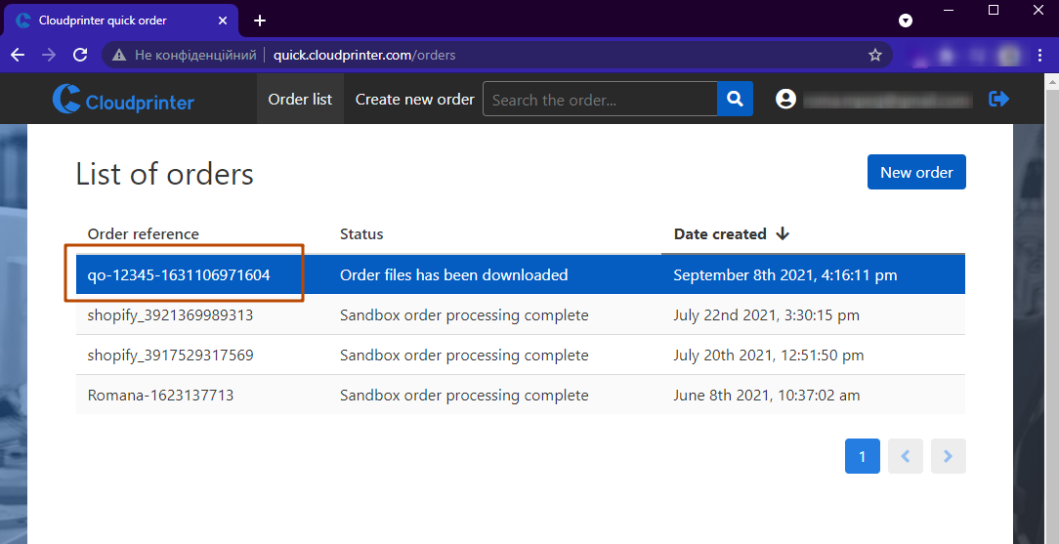Click the blurred account email in header

887,100
